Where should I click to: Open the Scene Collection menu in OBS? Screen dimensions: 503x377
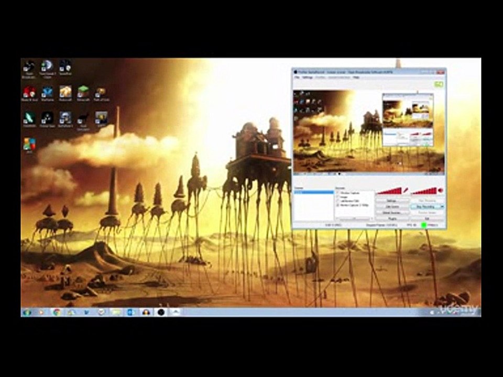pos(339,77)
